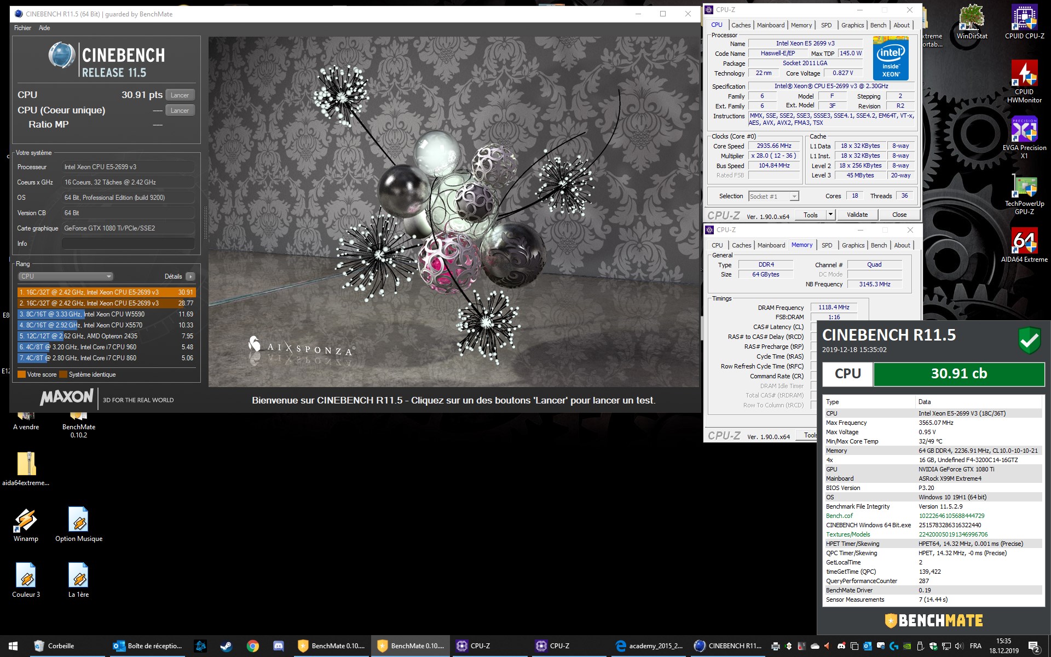Open the AIDA64 Extreme desktop icon
This screenshot has height=657, width=1051.
coord(1024,245)
